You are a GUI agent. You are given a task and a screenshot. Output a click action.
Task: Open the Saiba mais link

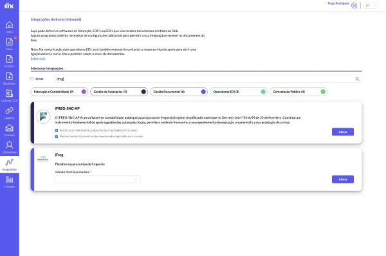tap(38, 58)
